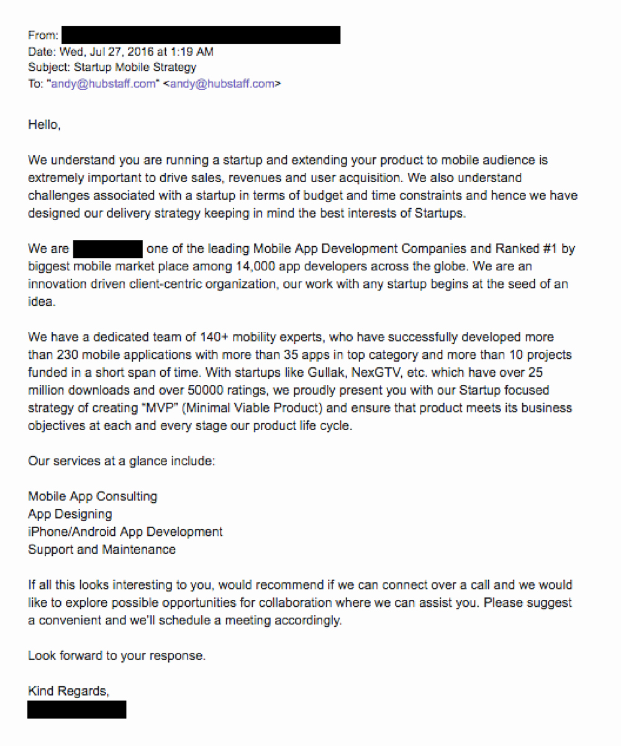
Task: Click the quoted andy@hubstaff.com recipient address
Action: click(102, 84)
